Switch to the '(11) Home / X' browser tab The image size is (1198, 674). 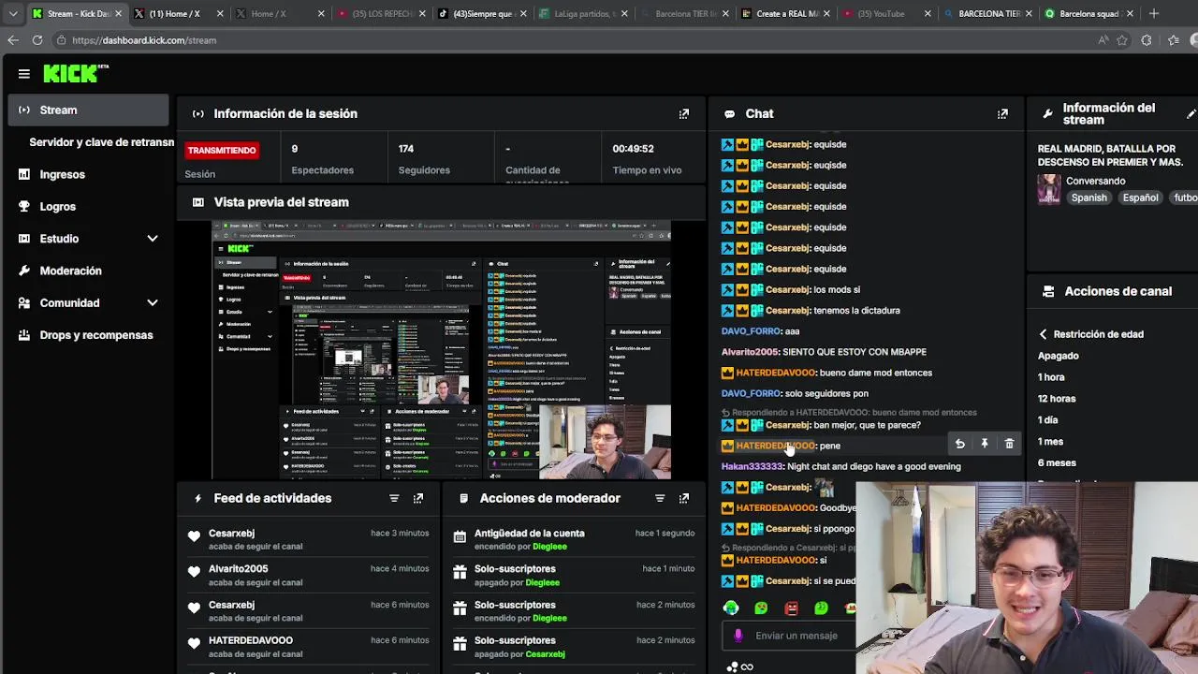[x=176, y=14]
